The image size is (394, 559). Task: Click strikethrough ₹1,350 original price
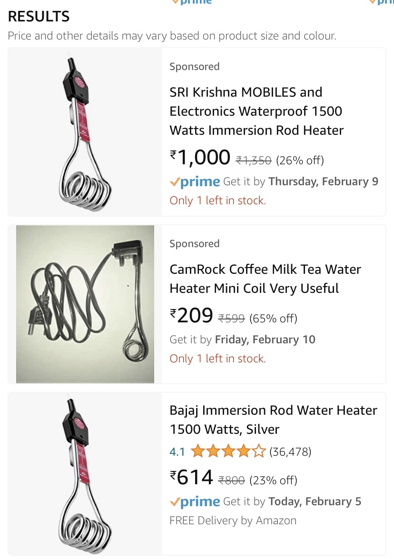click(254, 160)
